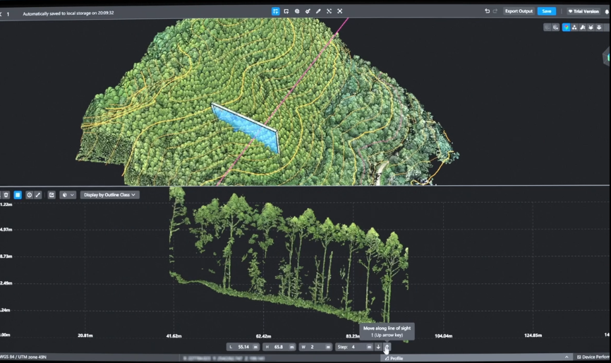Toggle the highlighted color display mode icon
The image size is (611, 363).
coord(566,28)
